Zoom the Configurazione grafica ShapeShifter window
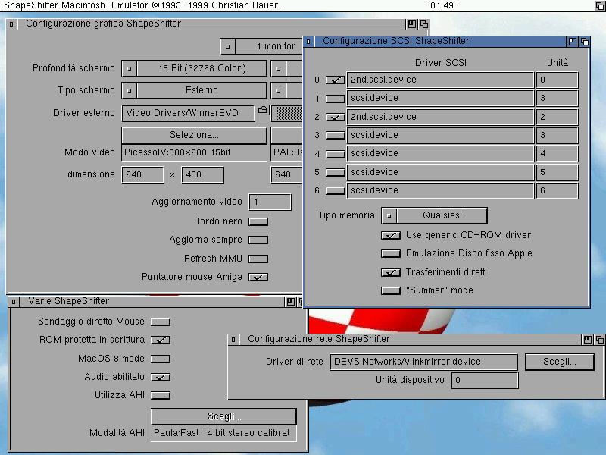Viewport: 606px width, 455px height. tap(412, 24)
